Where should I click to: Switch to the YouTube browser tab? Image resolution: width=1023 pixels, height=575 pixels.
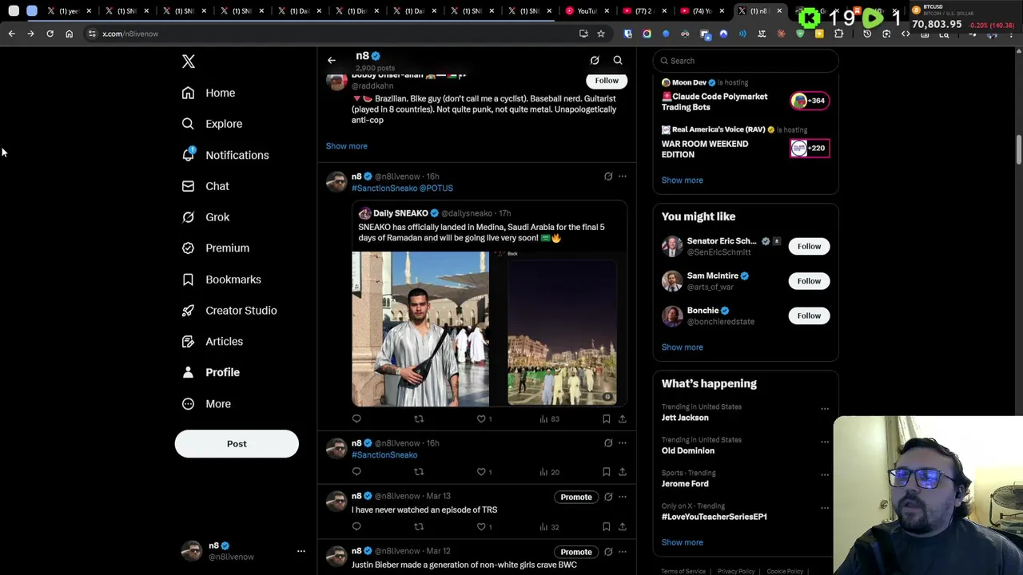pos(587,11)
